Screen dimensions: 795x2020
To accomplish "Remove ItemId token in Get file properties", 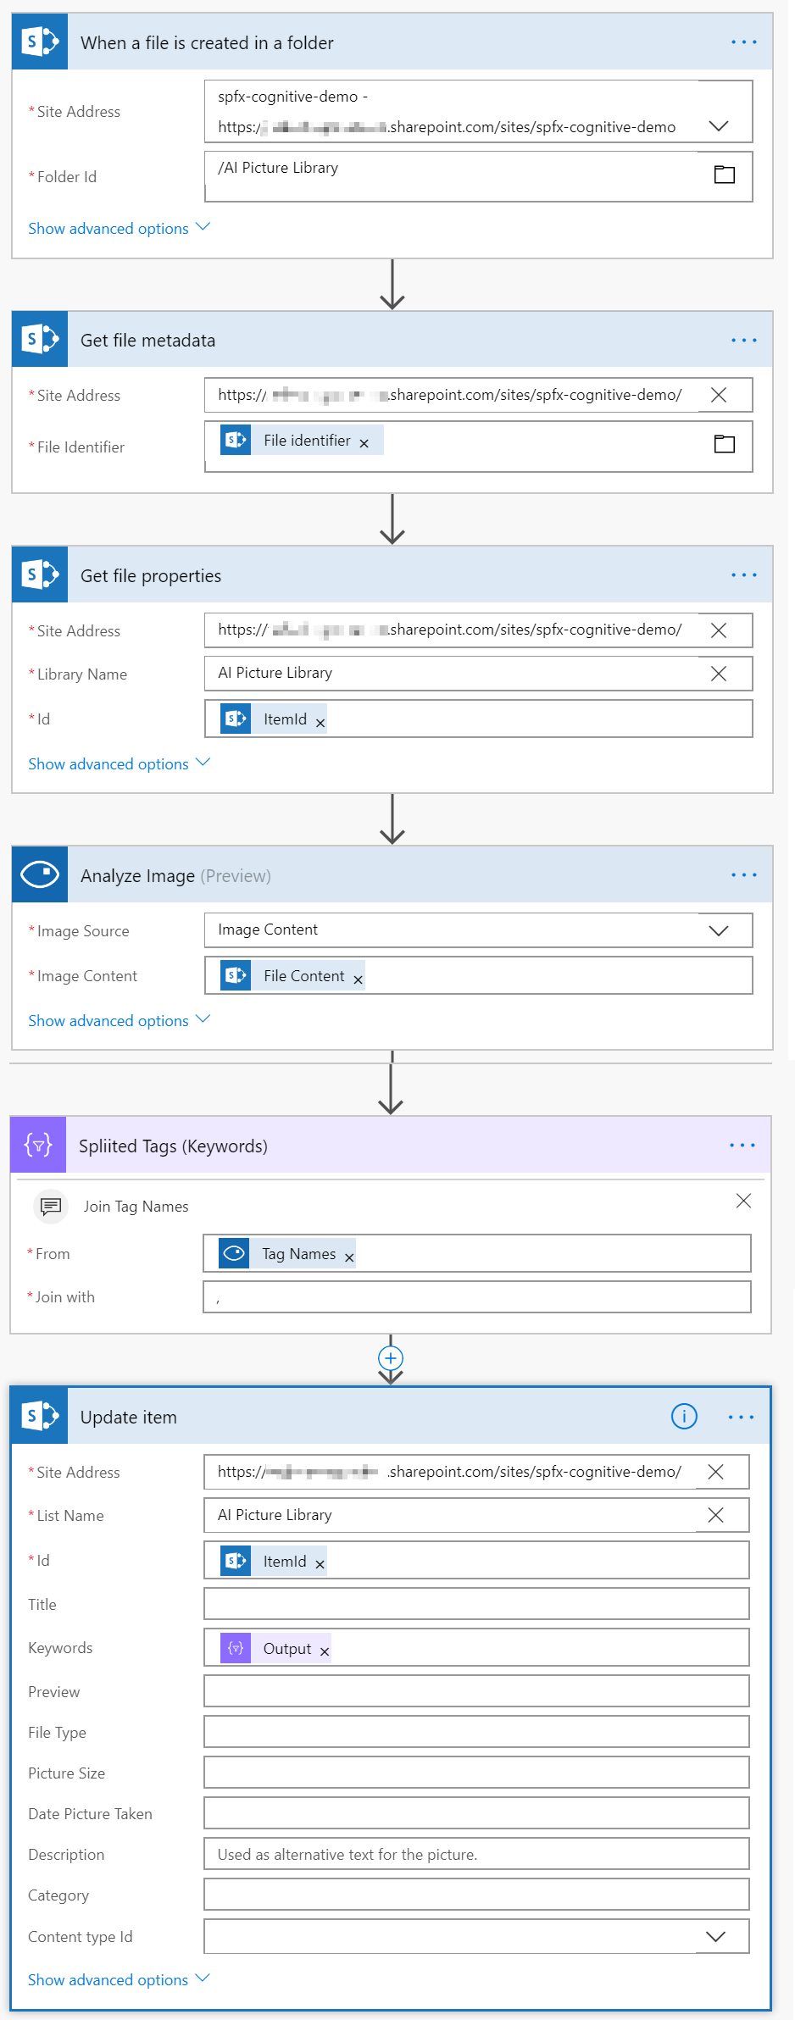I will click(320, 723).
